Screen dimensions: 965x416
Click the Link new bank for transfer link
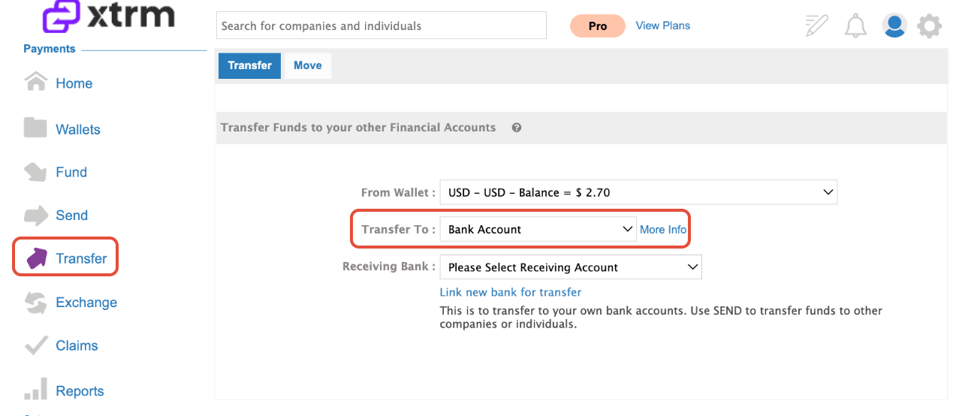tap(511, 292)
